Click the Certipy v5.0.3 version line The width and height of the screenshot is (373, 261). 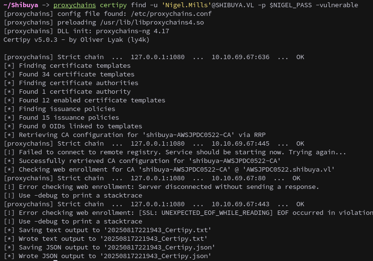click(76, 39)
